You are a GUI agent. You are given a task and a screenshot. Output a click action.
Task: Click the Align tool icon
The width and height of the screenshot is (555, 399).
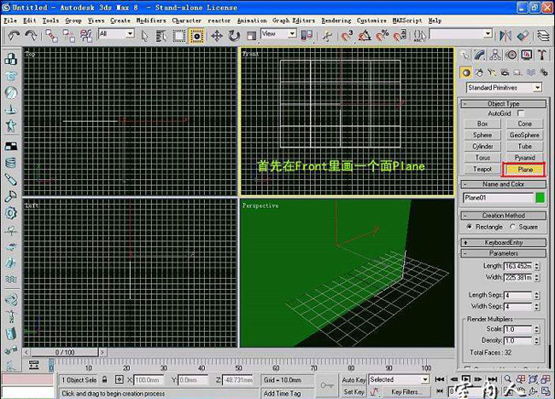pyautogui.click(x=523, y=35)
